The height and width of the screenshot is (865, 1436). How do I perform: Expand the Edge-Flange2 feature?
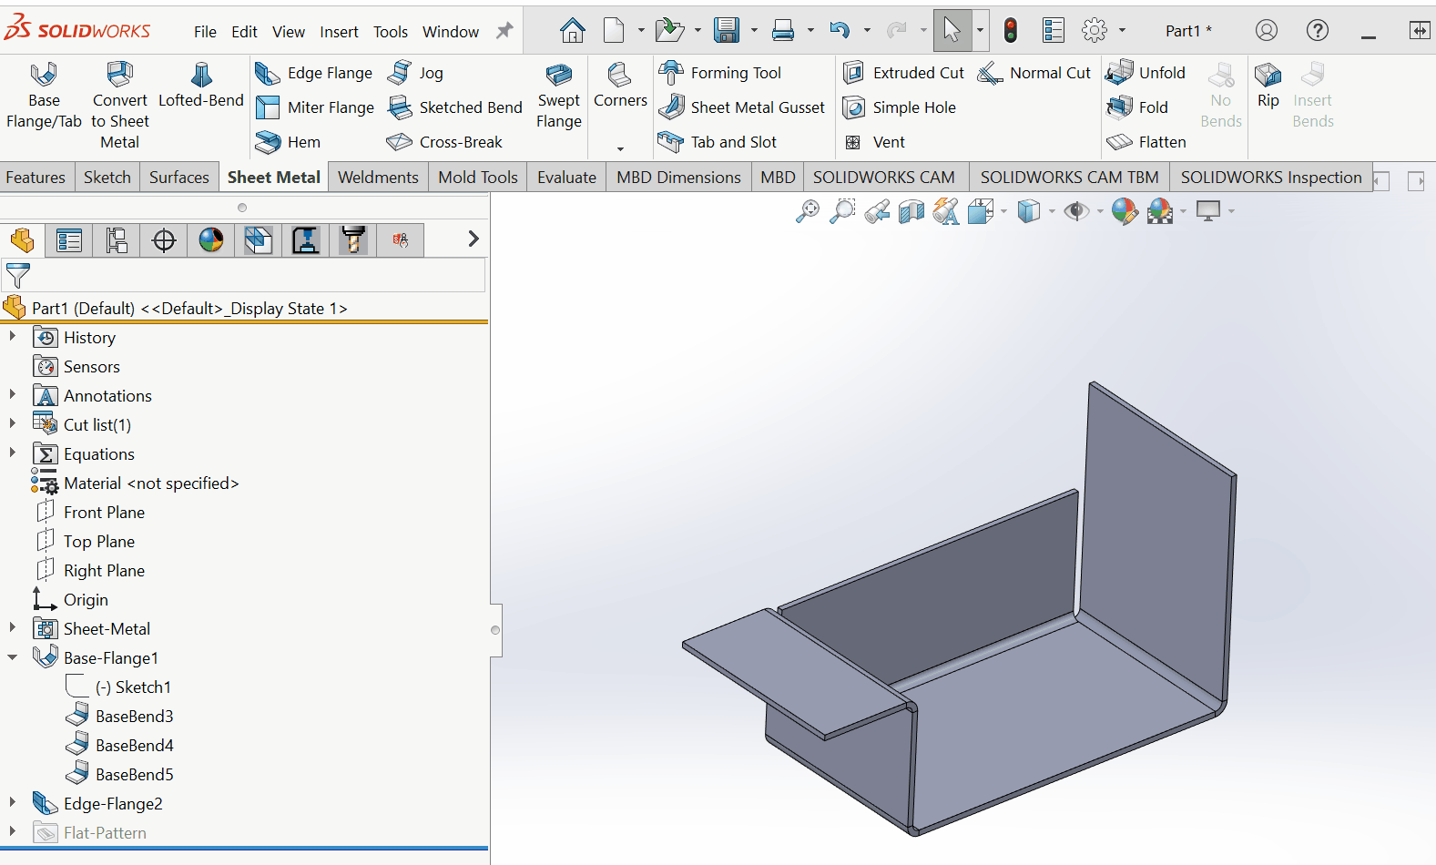click(x=13, y=803)
